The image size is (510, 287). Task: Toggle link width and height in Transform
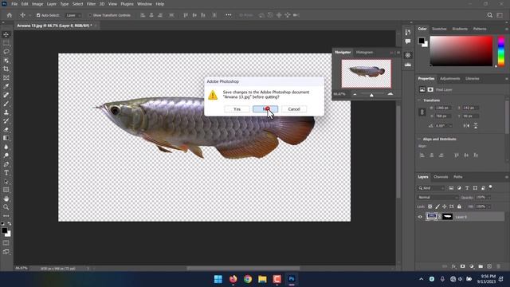[422, 112]
